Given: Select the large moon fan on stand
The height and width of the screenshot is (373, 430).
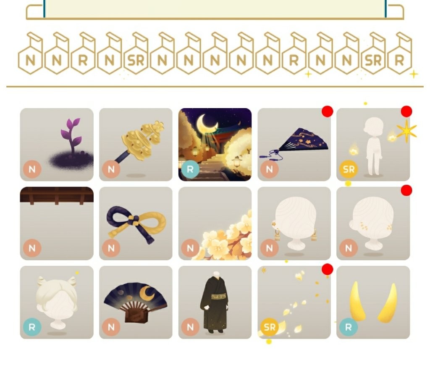Looking at the screenshot, I should click(x=136, y=303).
